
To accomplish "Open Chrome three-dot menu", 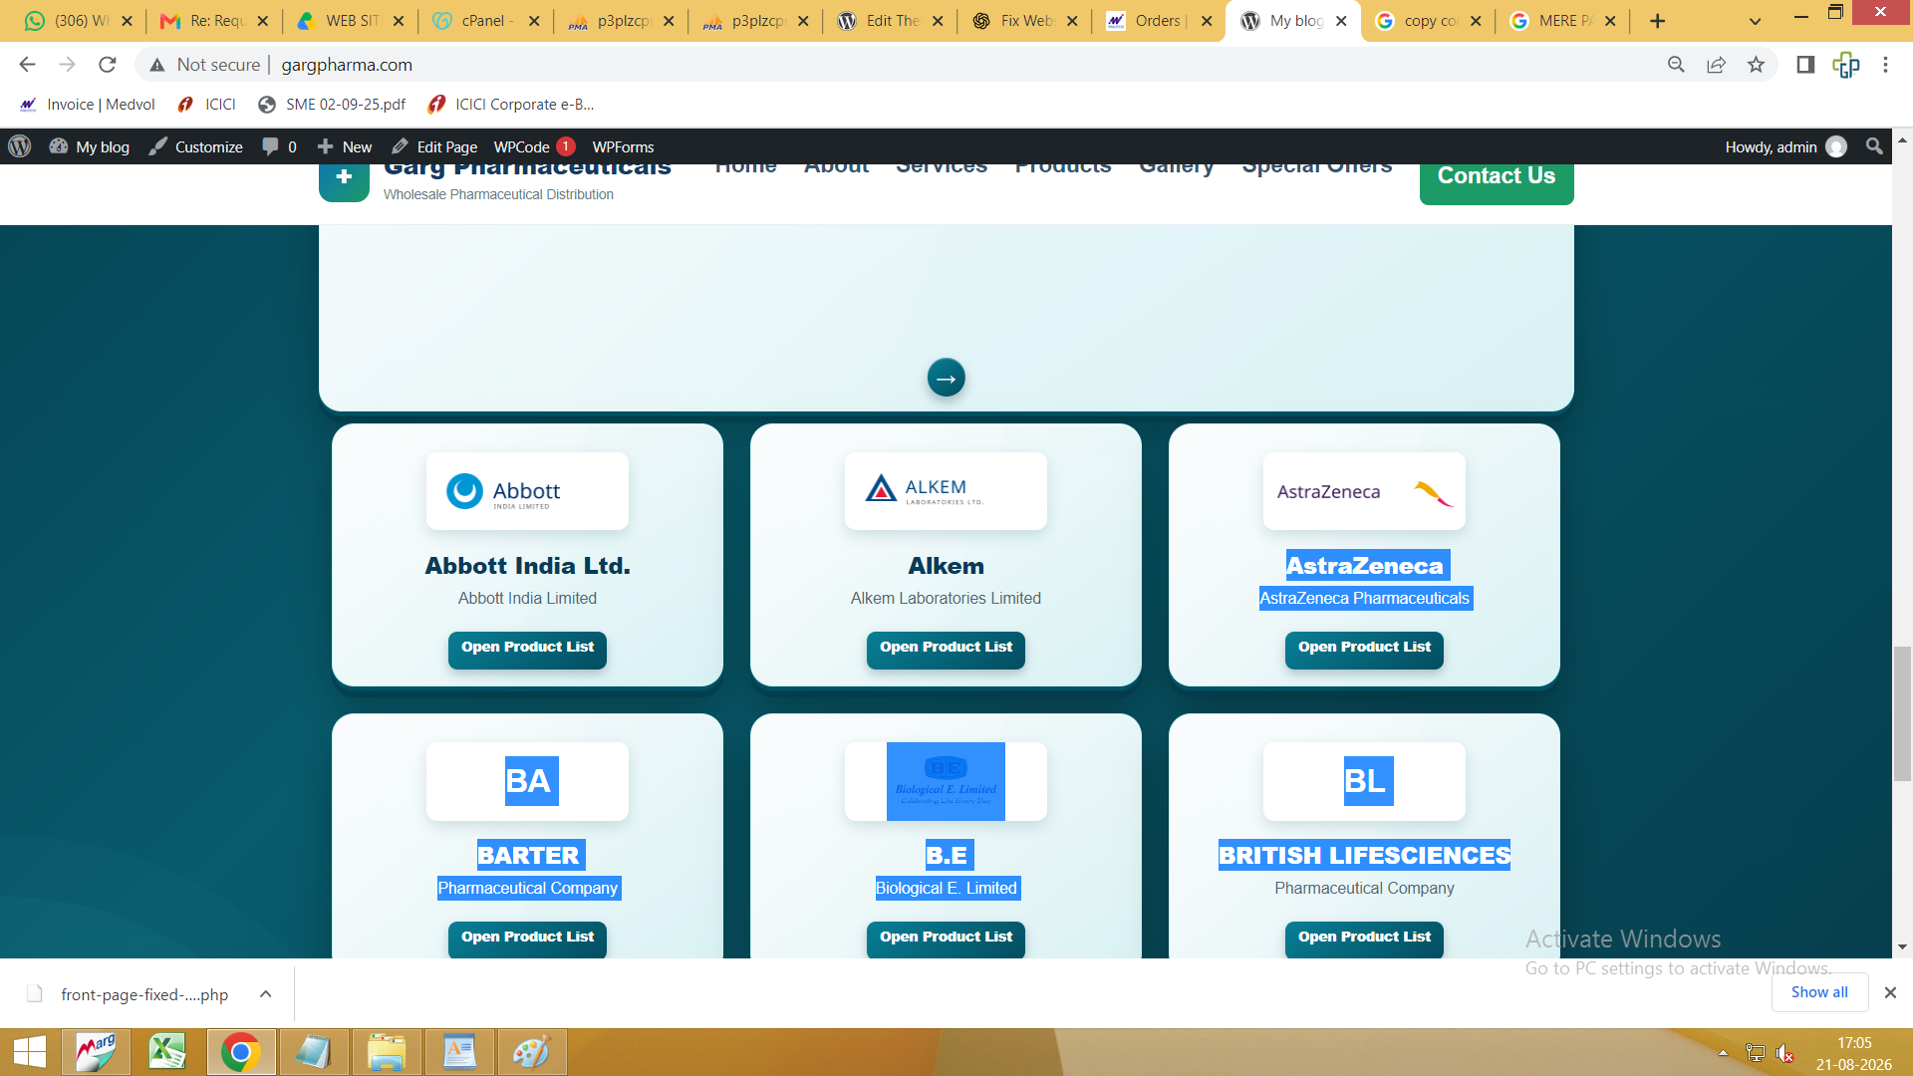I will click(1885, 65).
